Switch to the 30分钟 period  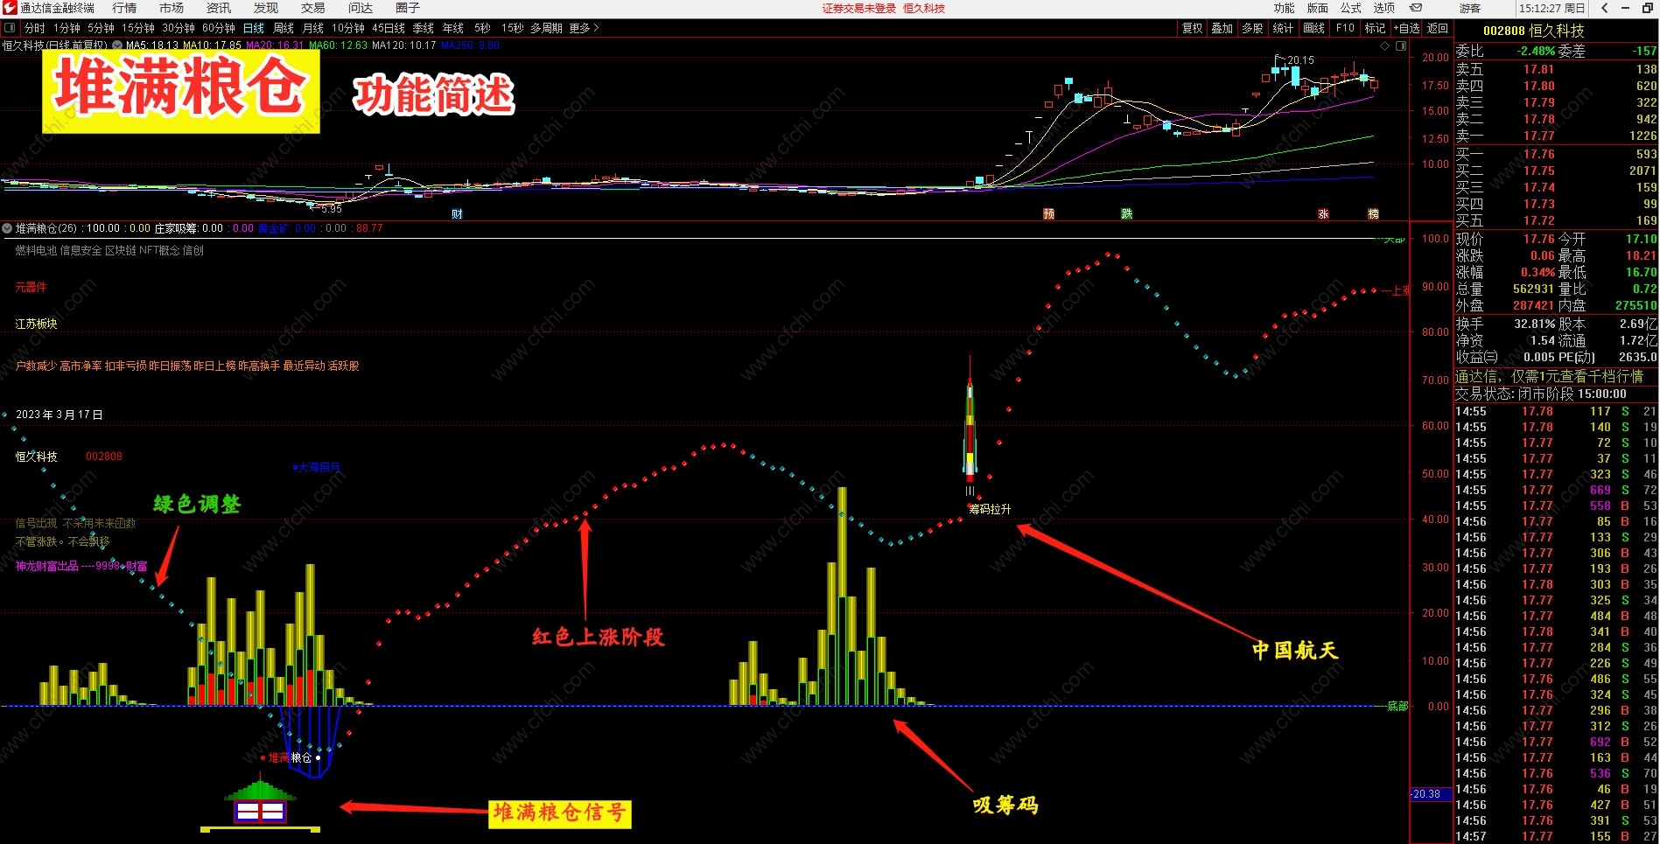coord(179,28)
